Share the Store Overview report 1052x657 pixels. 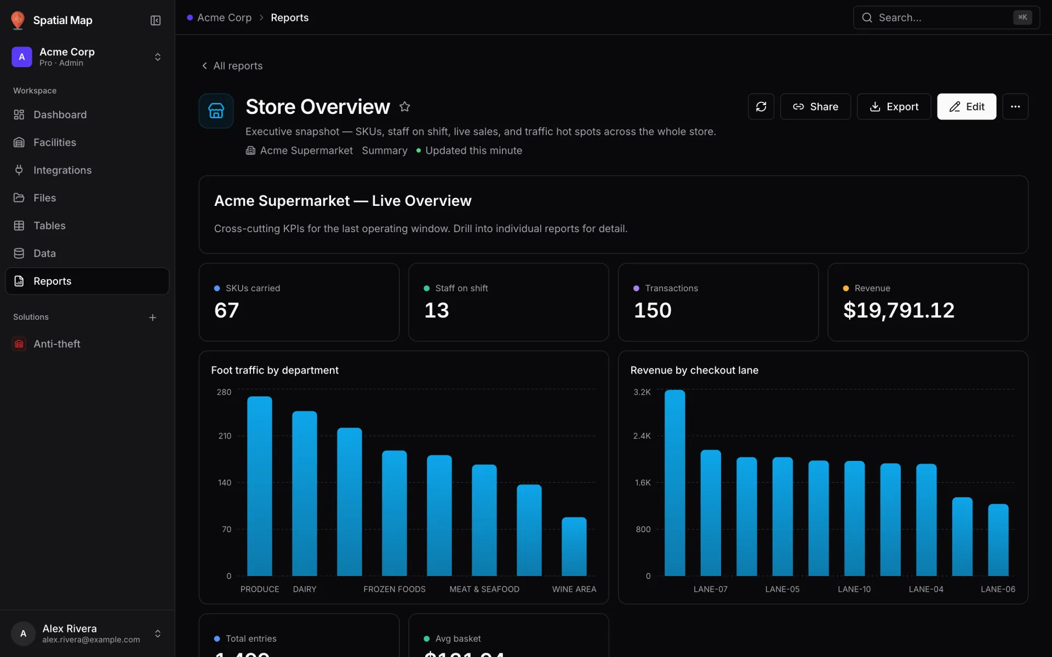point(815,107)
